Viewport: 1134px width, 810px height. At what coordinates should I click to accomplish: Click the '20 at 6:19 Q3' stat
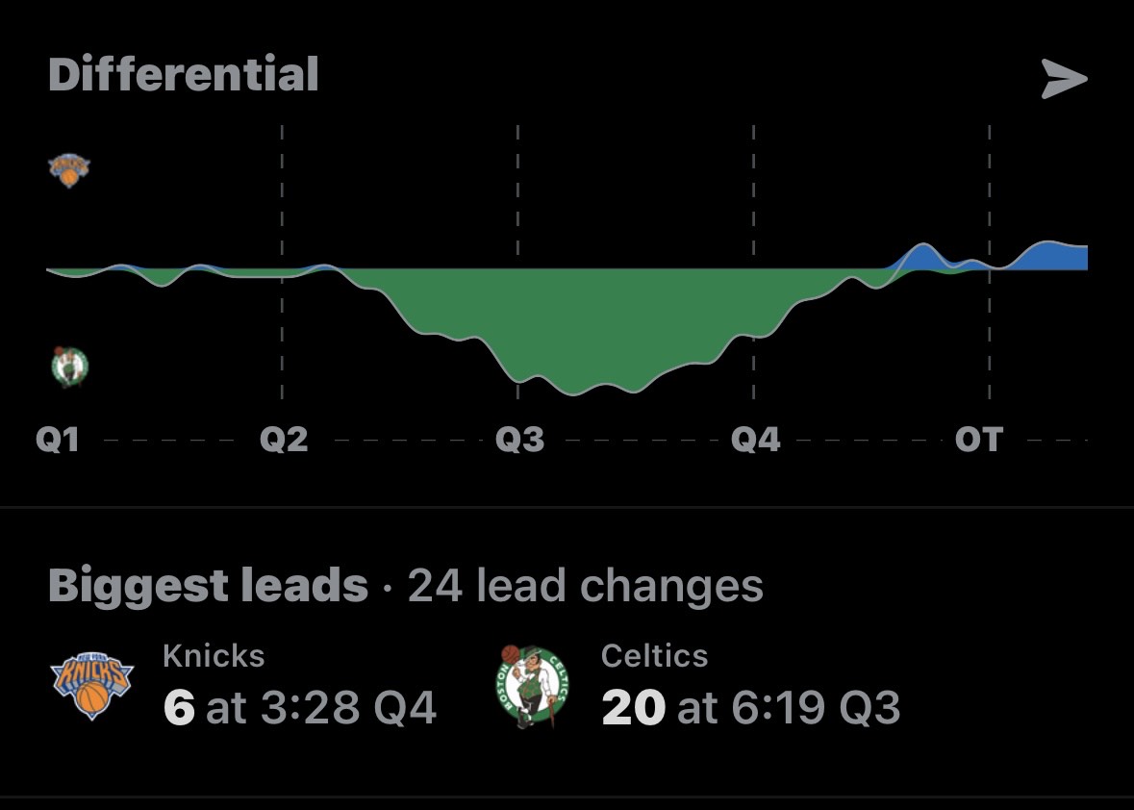[750, 707]
